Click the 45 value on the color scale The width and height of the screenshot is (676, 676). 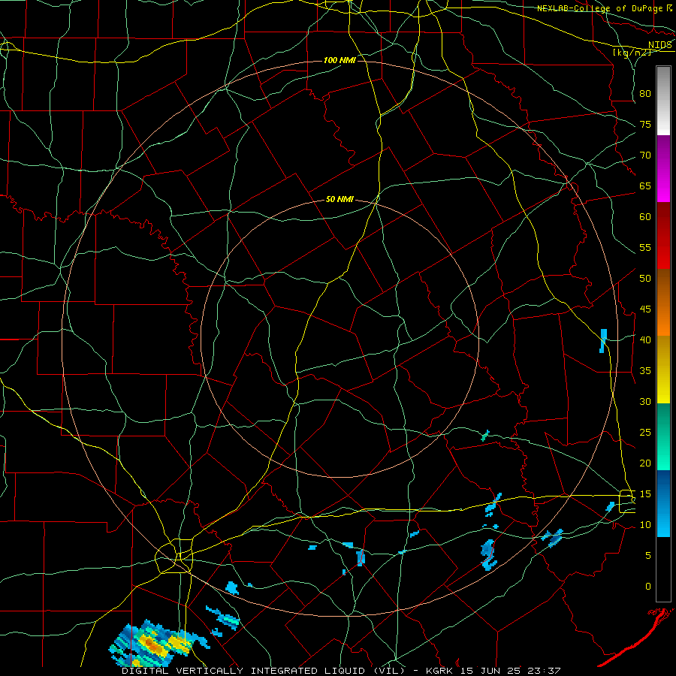click(645, 309)
